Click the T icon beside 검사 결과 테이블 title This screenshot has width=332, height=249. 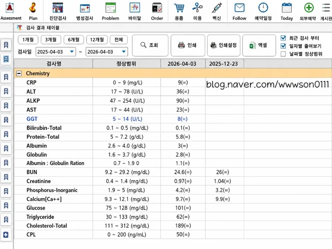[20, 28]
